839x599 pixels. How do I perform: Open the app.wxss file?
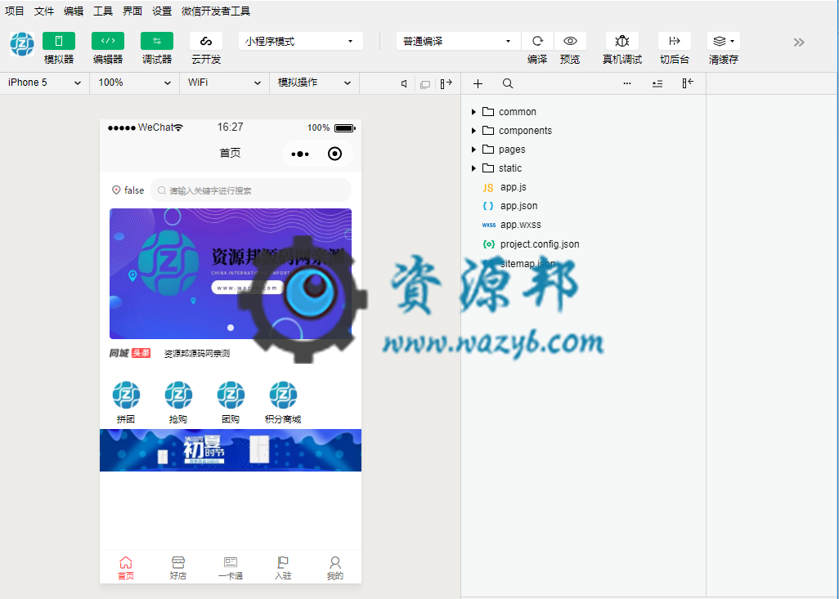[512, 225]
